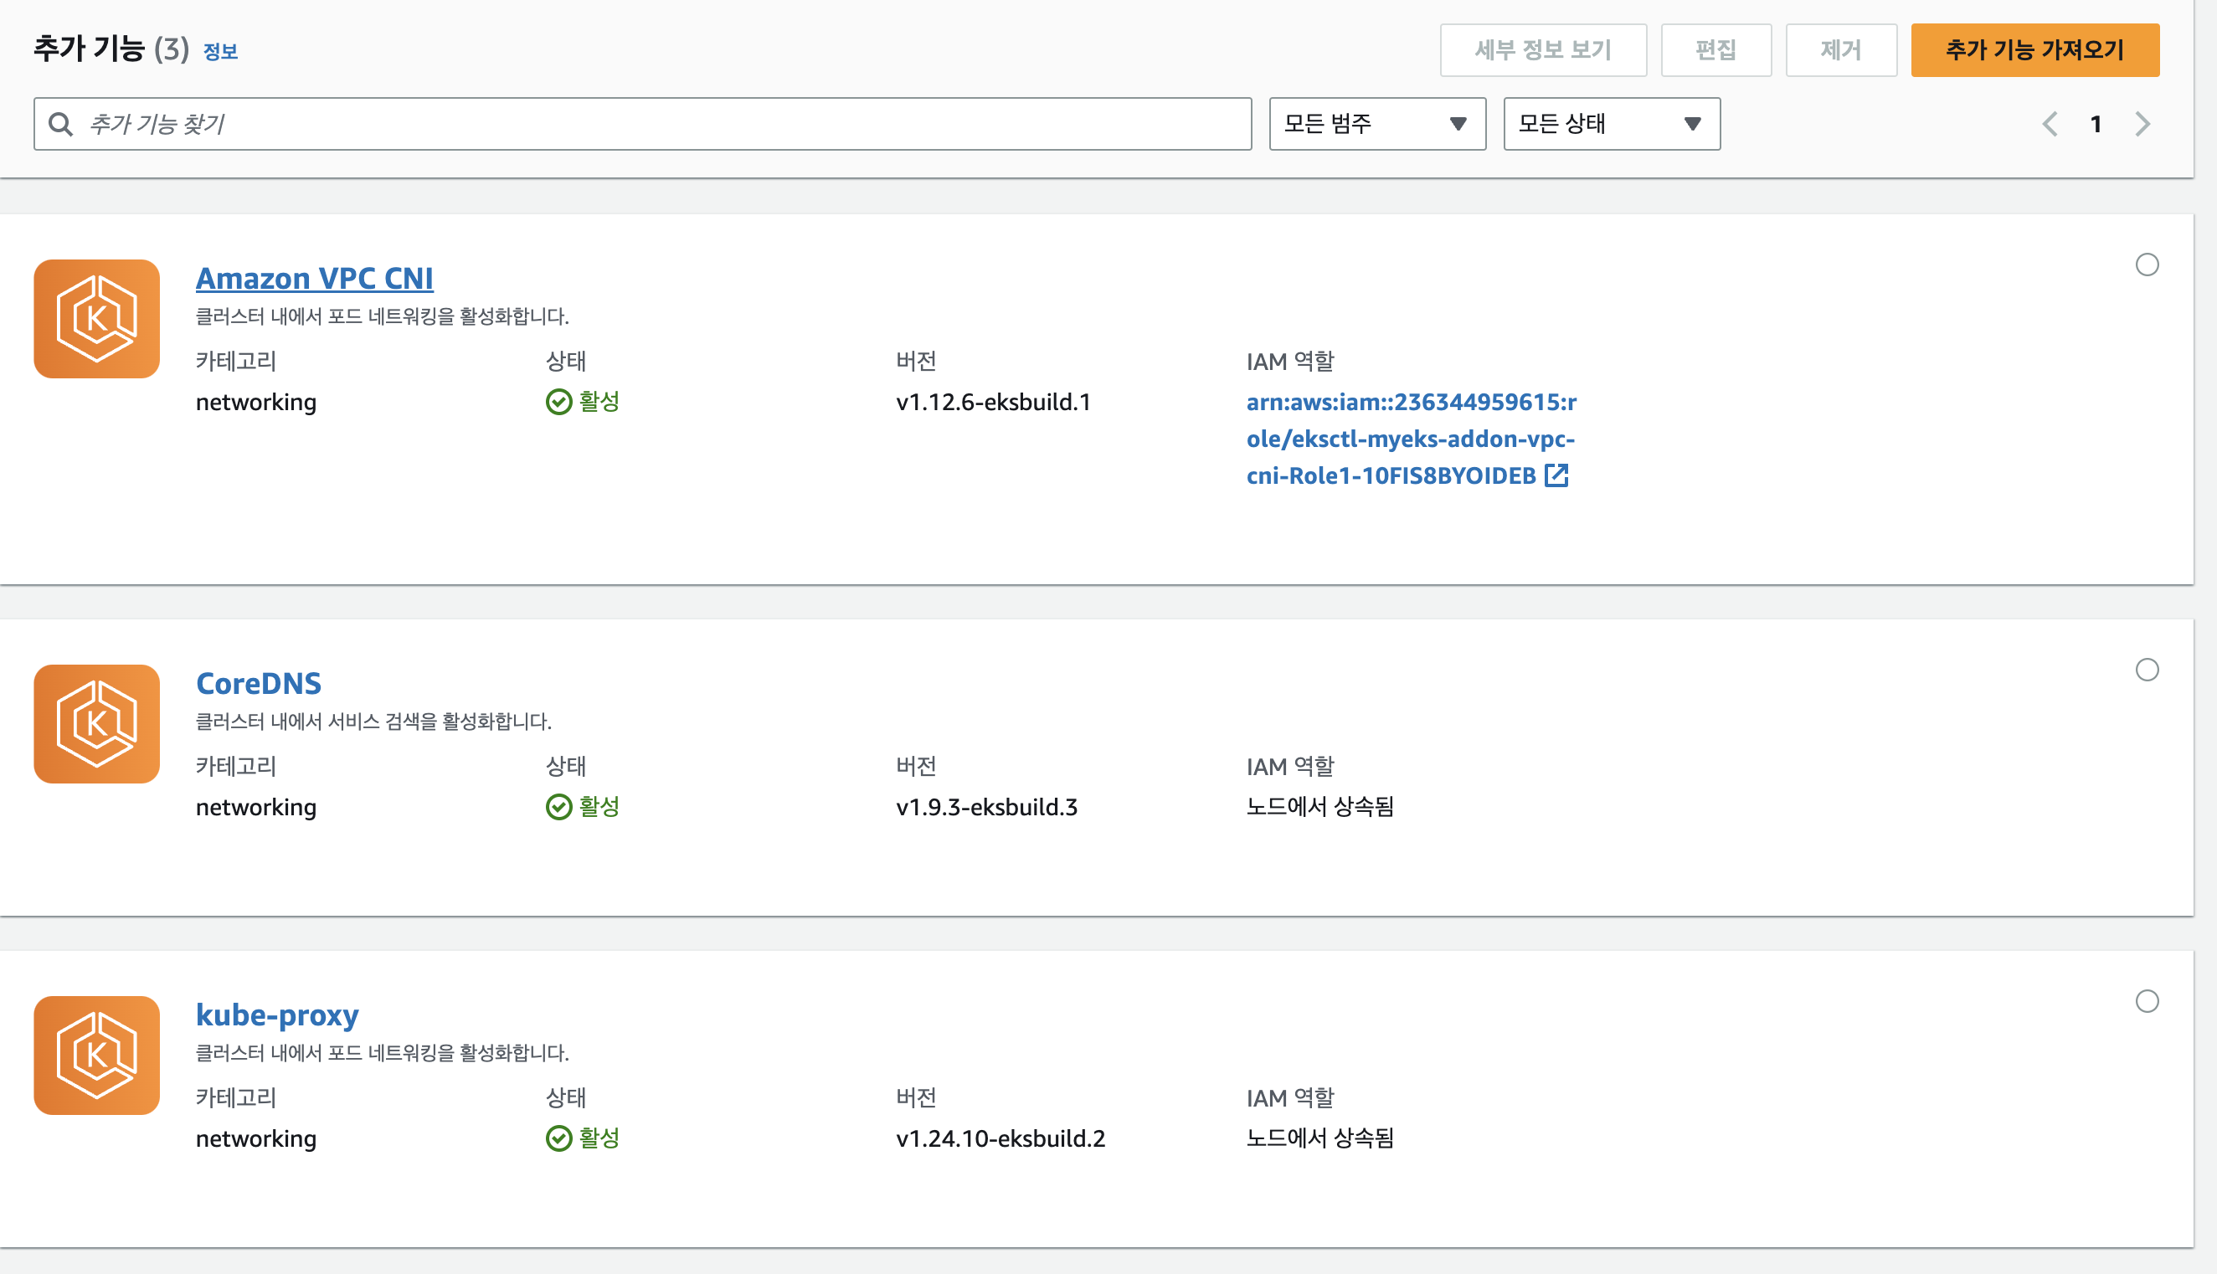This screenshot has width=2217, height=1274.
Task: Click the Amazon VPC CNI add-on icon
Action: click(96, 318)
